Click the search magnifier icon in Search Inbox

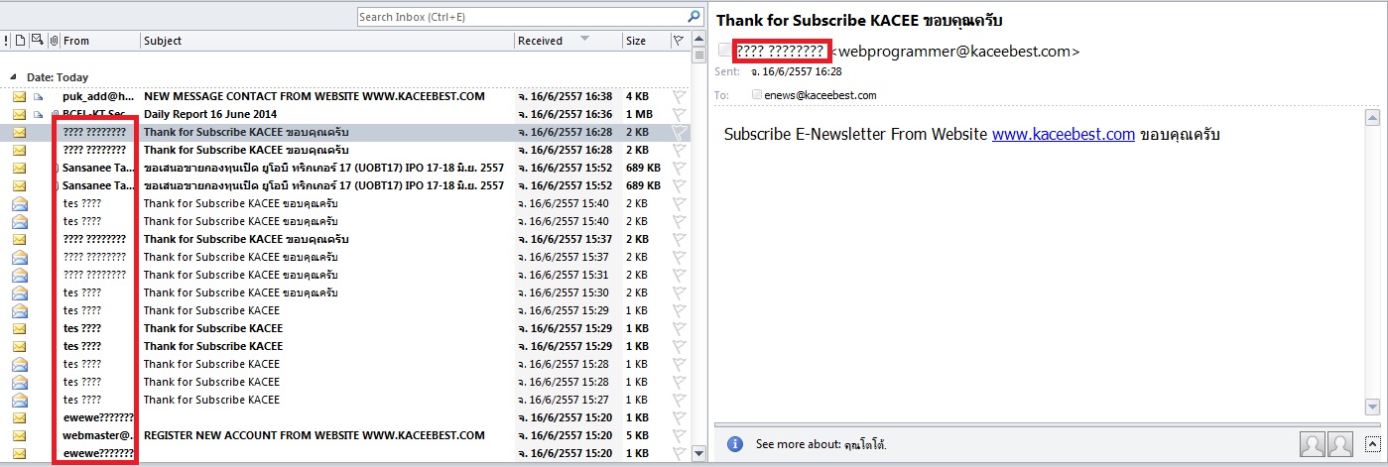click(694, 17)
